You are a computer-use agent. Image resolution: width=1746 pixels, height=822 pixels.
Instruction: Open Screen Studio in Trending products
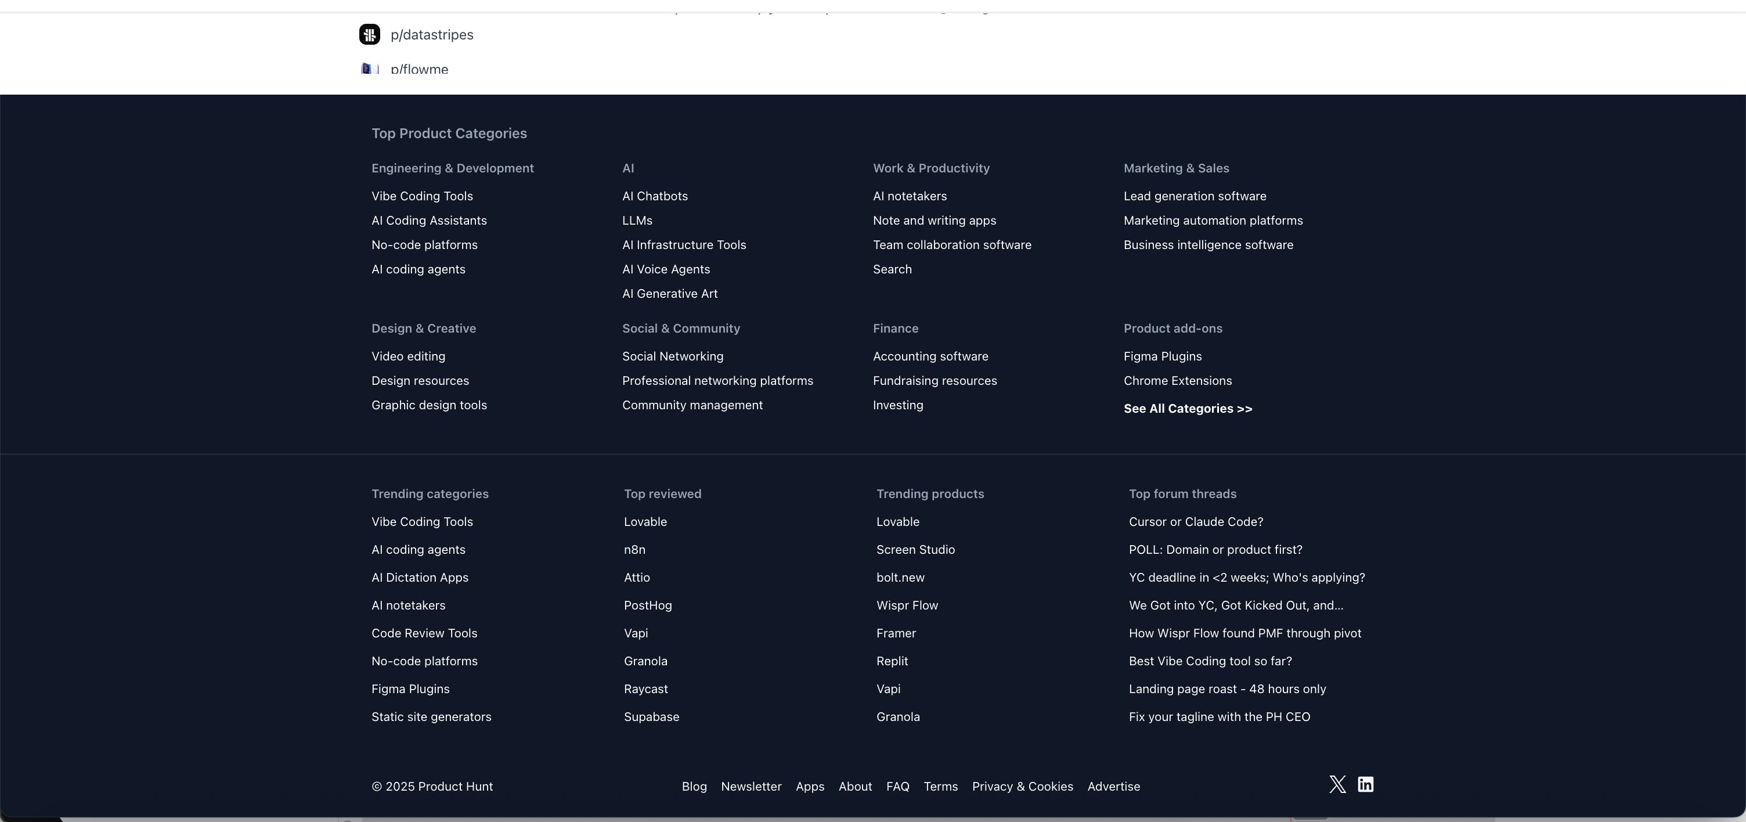click(916, 550)
